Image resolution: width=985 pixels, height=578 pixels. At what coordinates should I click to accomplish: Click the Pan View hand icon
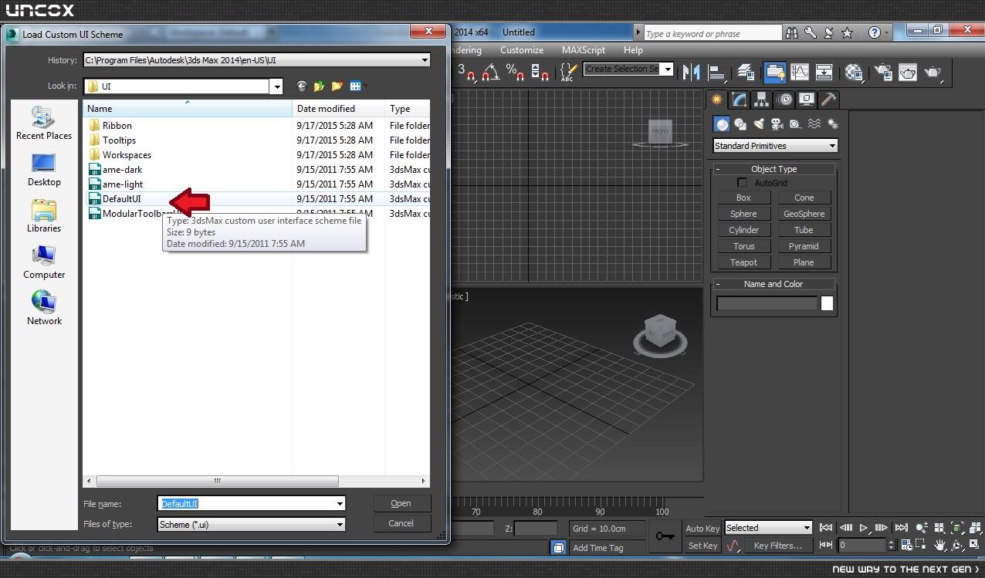coord(939,545)
